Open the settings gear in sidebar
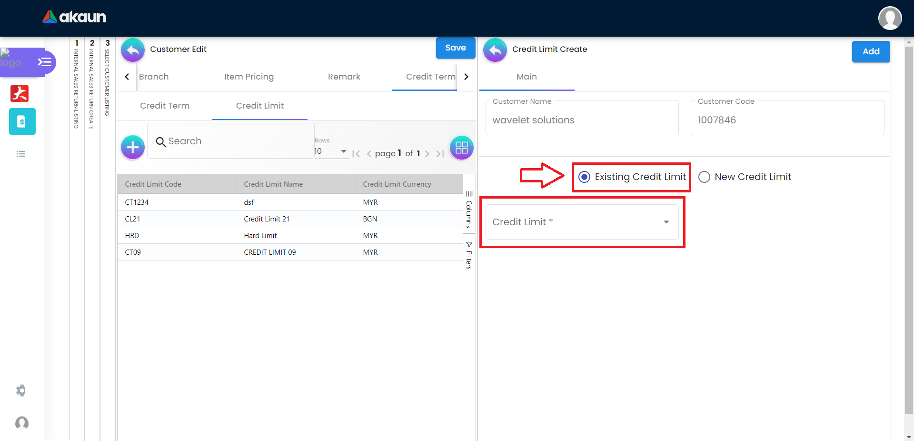Viewport: 914px width, 441px height. [x=21, y=391]
